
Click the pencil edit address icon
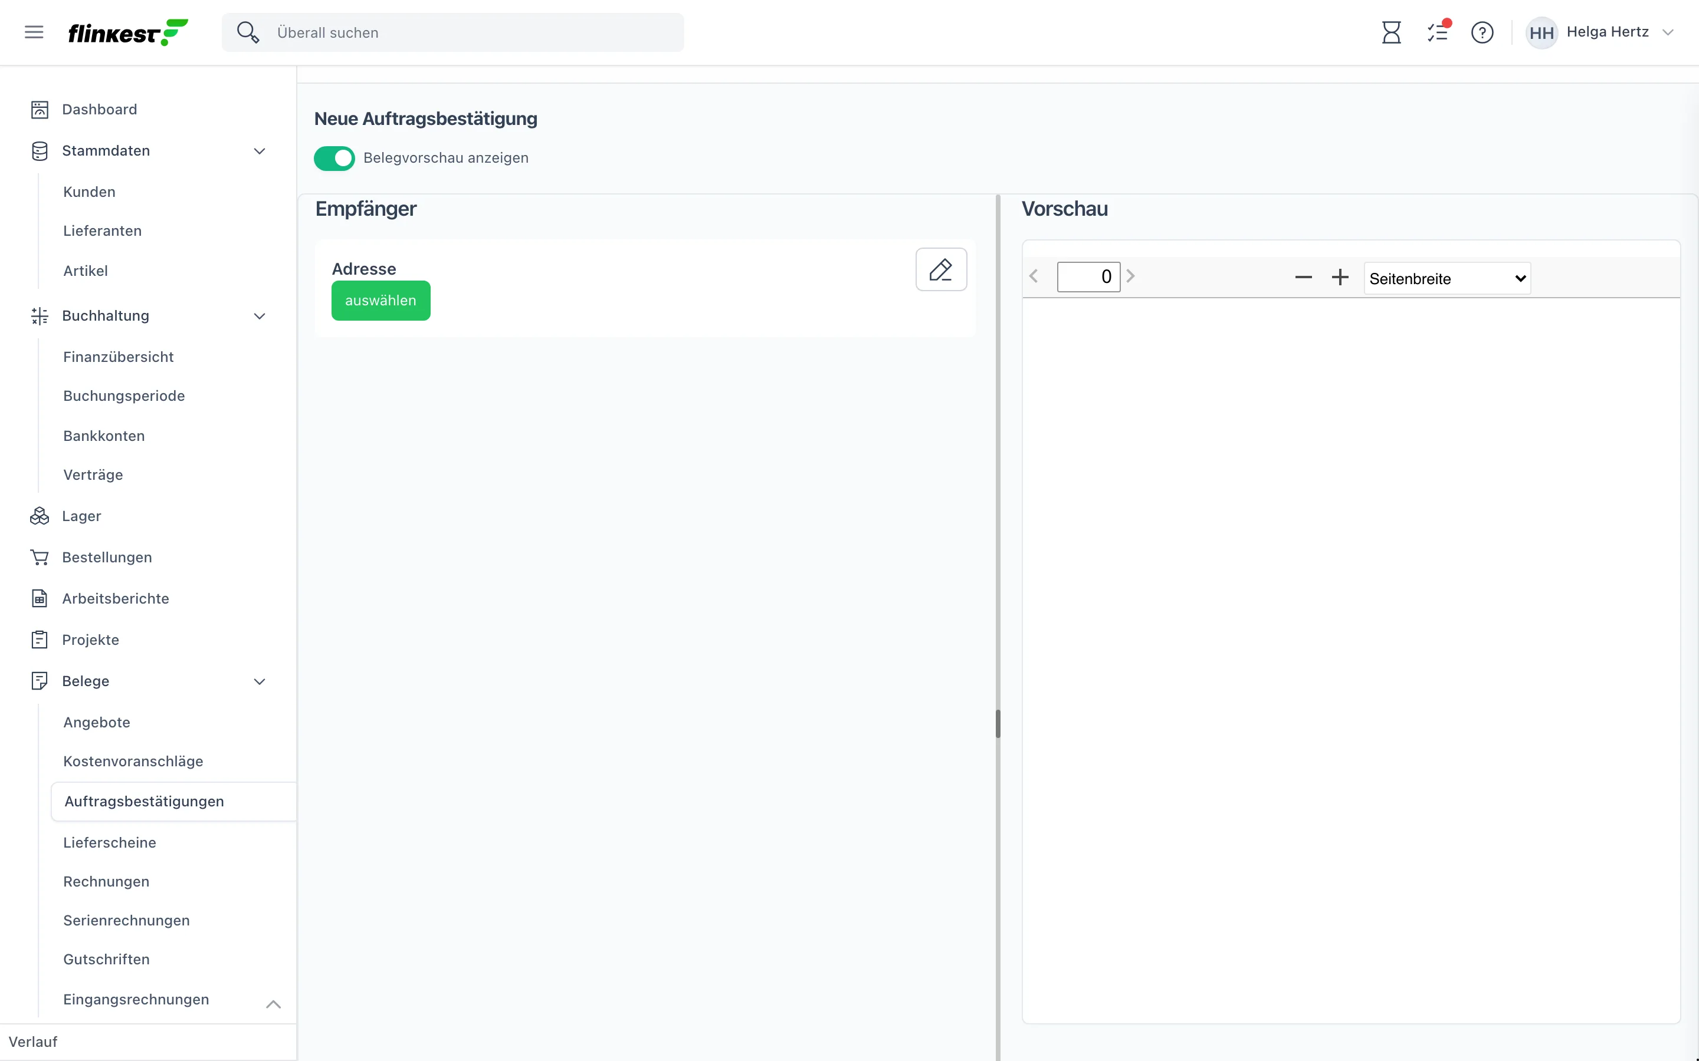(x=941, y=269)
